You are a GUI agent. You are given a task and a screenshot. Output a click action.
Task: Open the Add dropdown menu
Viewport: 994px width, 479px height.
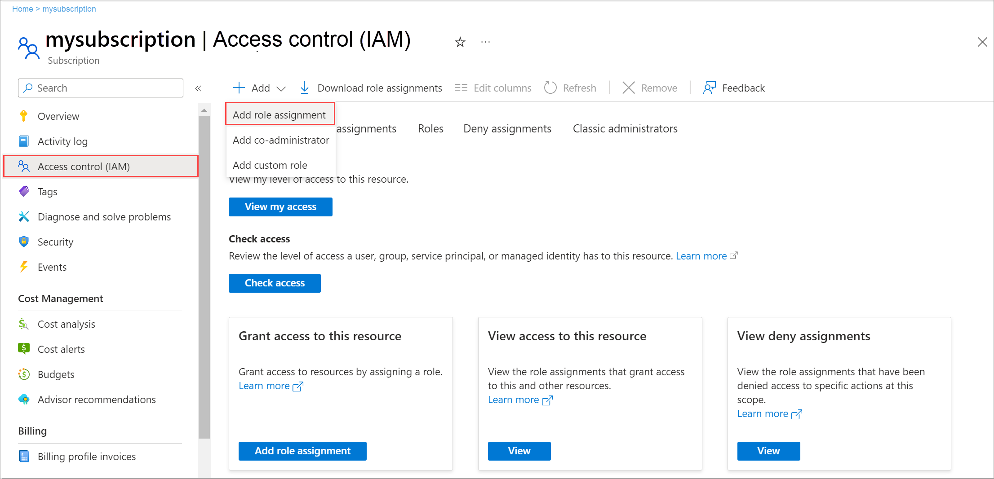(x=259, y=88)
